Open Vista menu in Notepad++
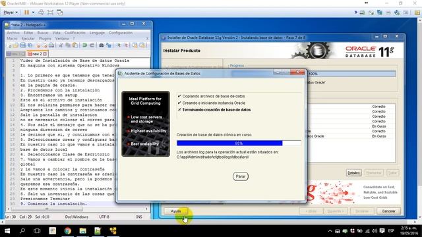This screenshot has height=237, width=422. pos(56,32)
